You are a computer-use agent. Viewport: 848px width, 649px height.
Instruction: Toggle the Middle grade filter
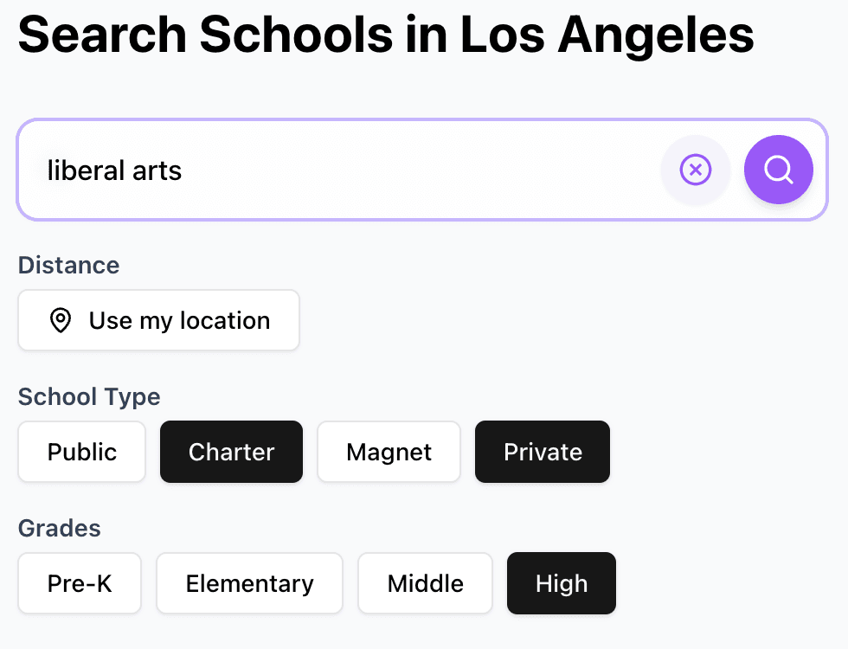click(425, 583)
